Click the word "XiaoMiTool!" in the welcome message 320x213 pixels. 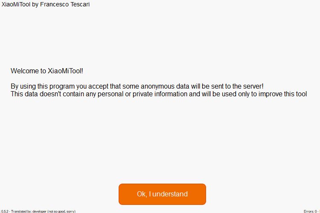tap(65, 71)
